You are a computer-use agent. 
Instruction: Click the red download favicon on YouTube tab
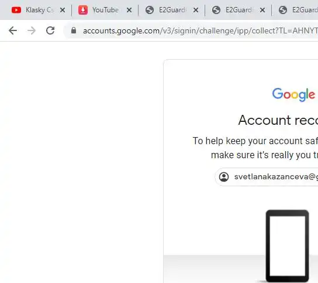coord(83,10)
